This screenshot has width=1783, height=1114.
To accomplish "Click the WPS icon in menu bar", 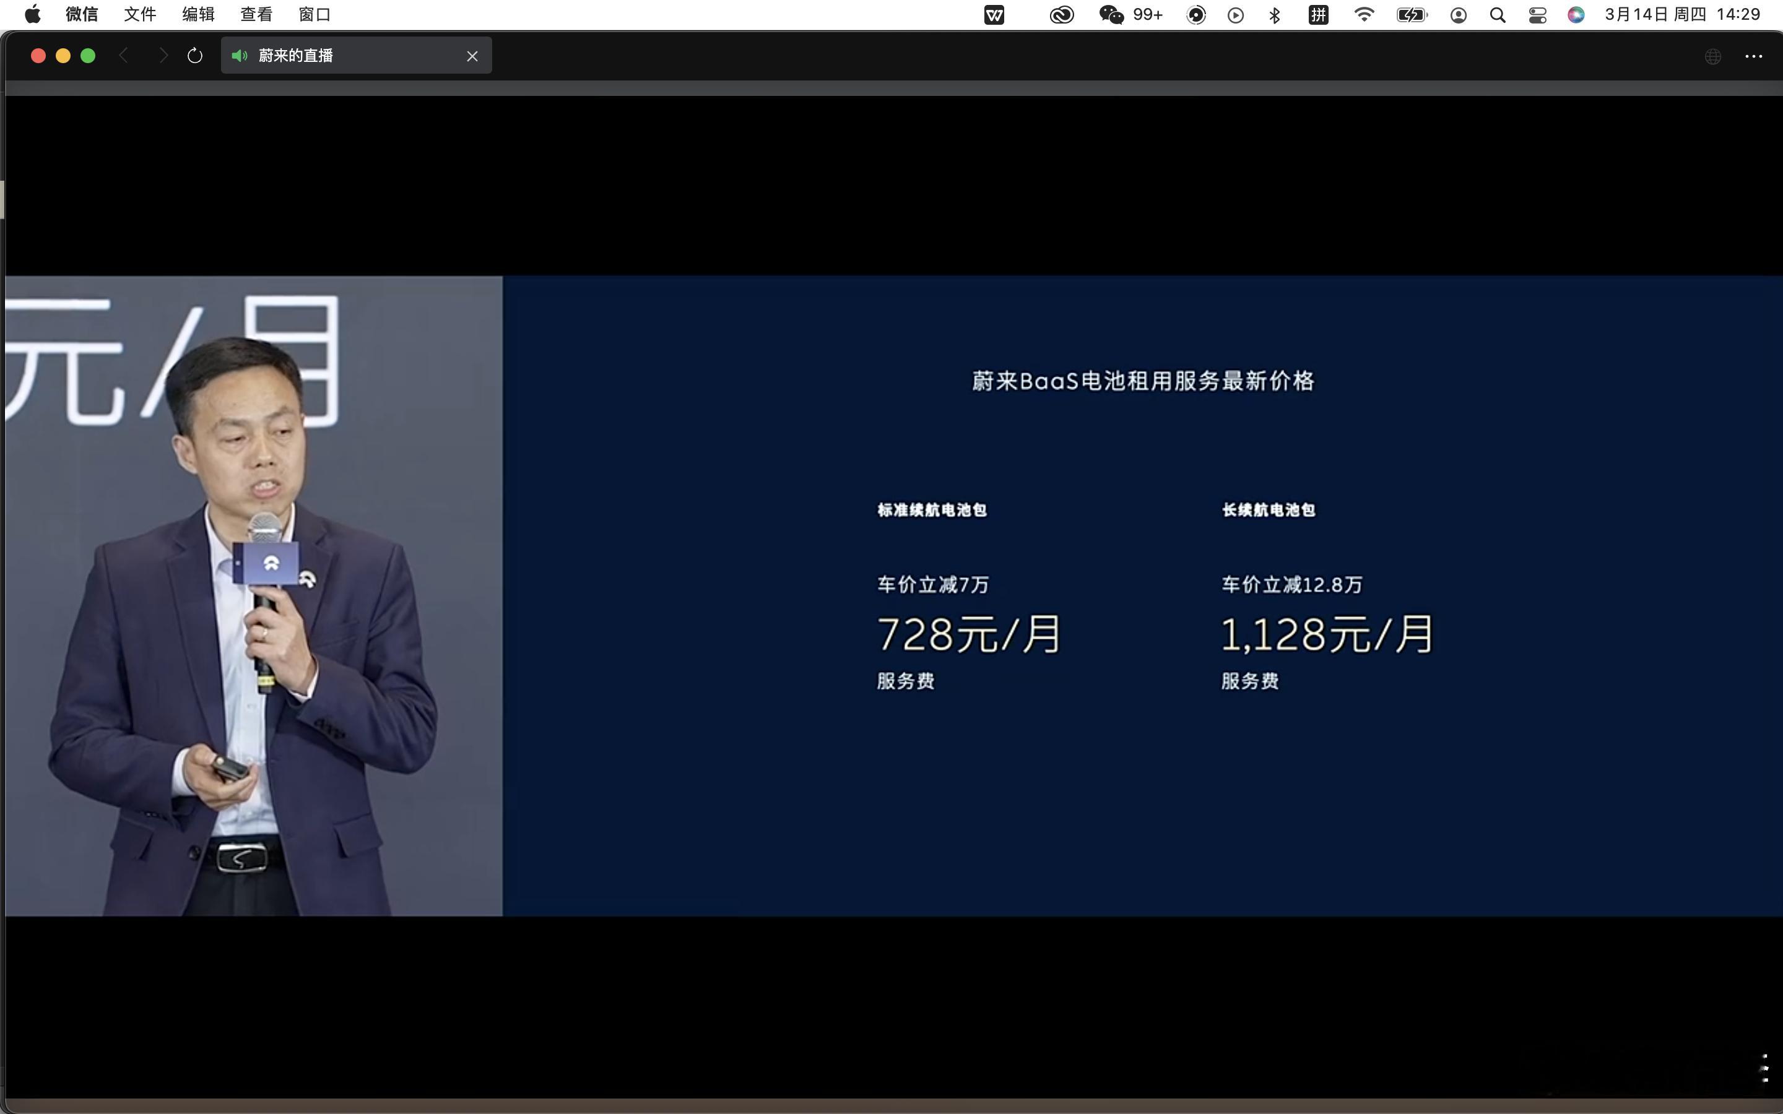I will point(994,15).
